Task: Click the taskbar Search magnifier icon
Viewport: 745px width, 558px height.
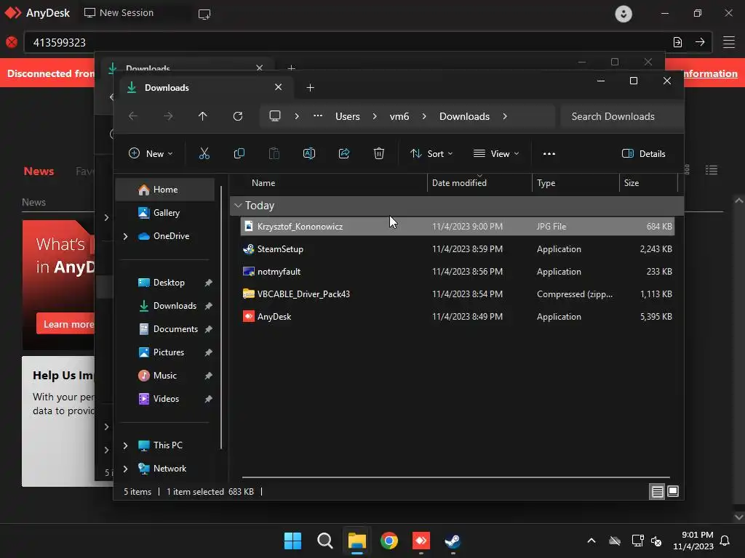Action: (x=325, y=541)
